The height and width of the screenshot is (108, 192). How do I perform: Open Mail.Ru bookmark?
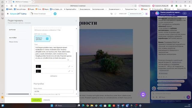click(x=9, y=9)
